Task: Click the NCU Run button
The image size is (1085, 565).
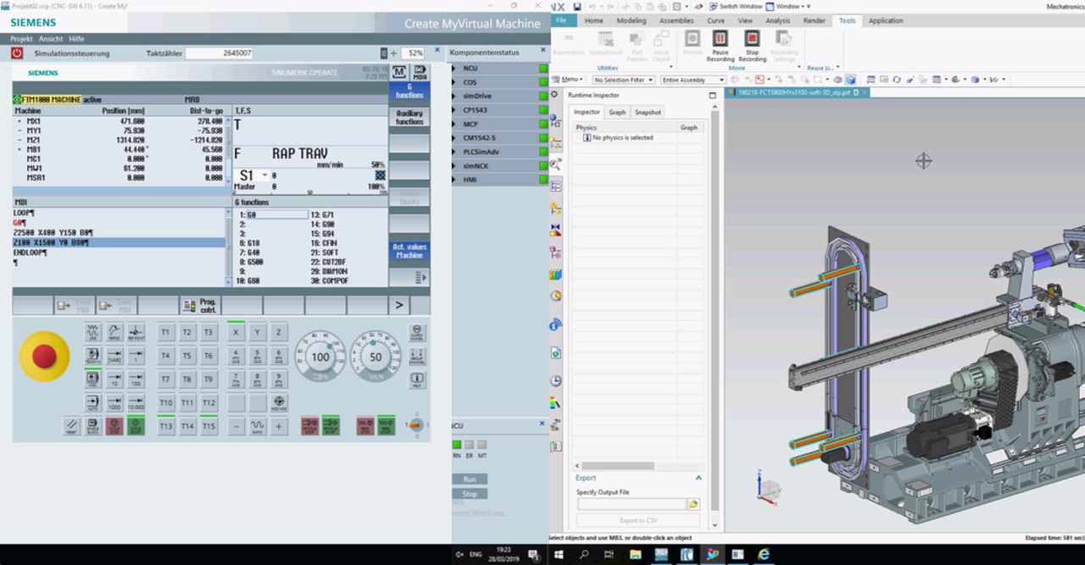Action: click(x=470, y=479)
